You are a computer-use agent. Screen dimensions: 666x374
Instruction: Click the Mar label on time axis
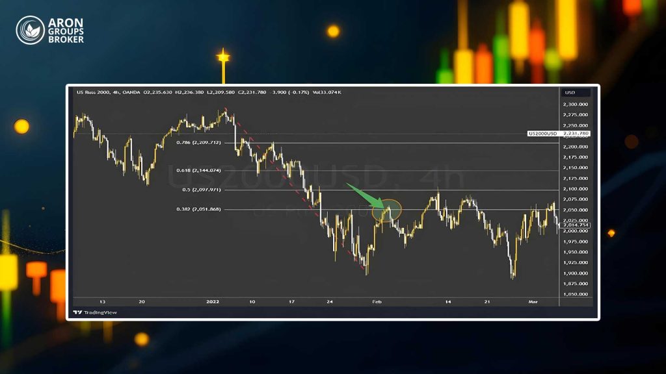[x=533, y=302]
